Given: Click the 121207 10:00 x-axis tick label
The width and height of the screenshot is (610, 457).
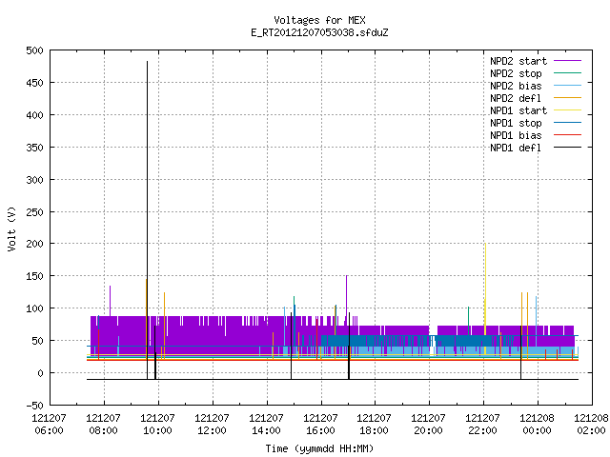Looking at the screenshot, I should pos(157,424).
